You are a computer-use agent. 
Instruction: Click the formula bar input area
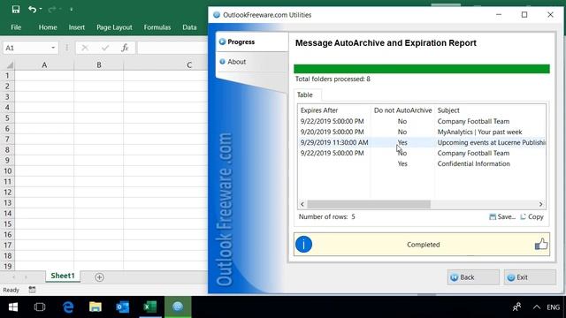(x=172, y=48)
